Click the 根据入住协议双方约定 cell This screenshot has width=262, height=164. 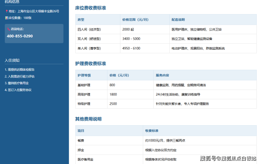[200, 150]
